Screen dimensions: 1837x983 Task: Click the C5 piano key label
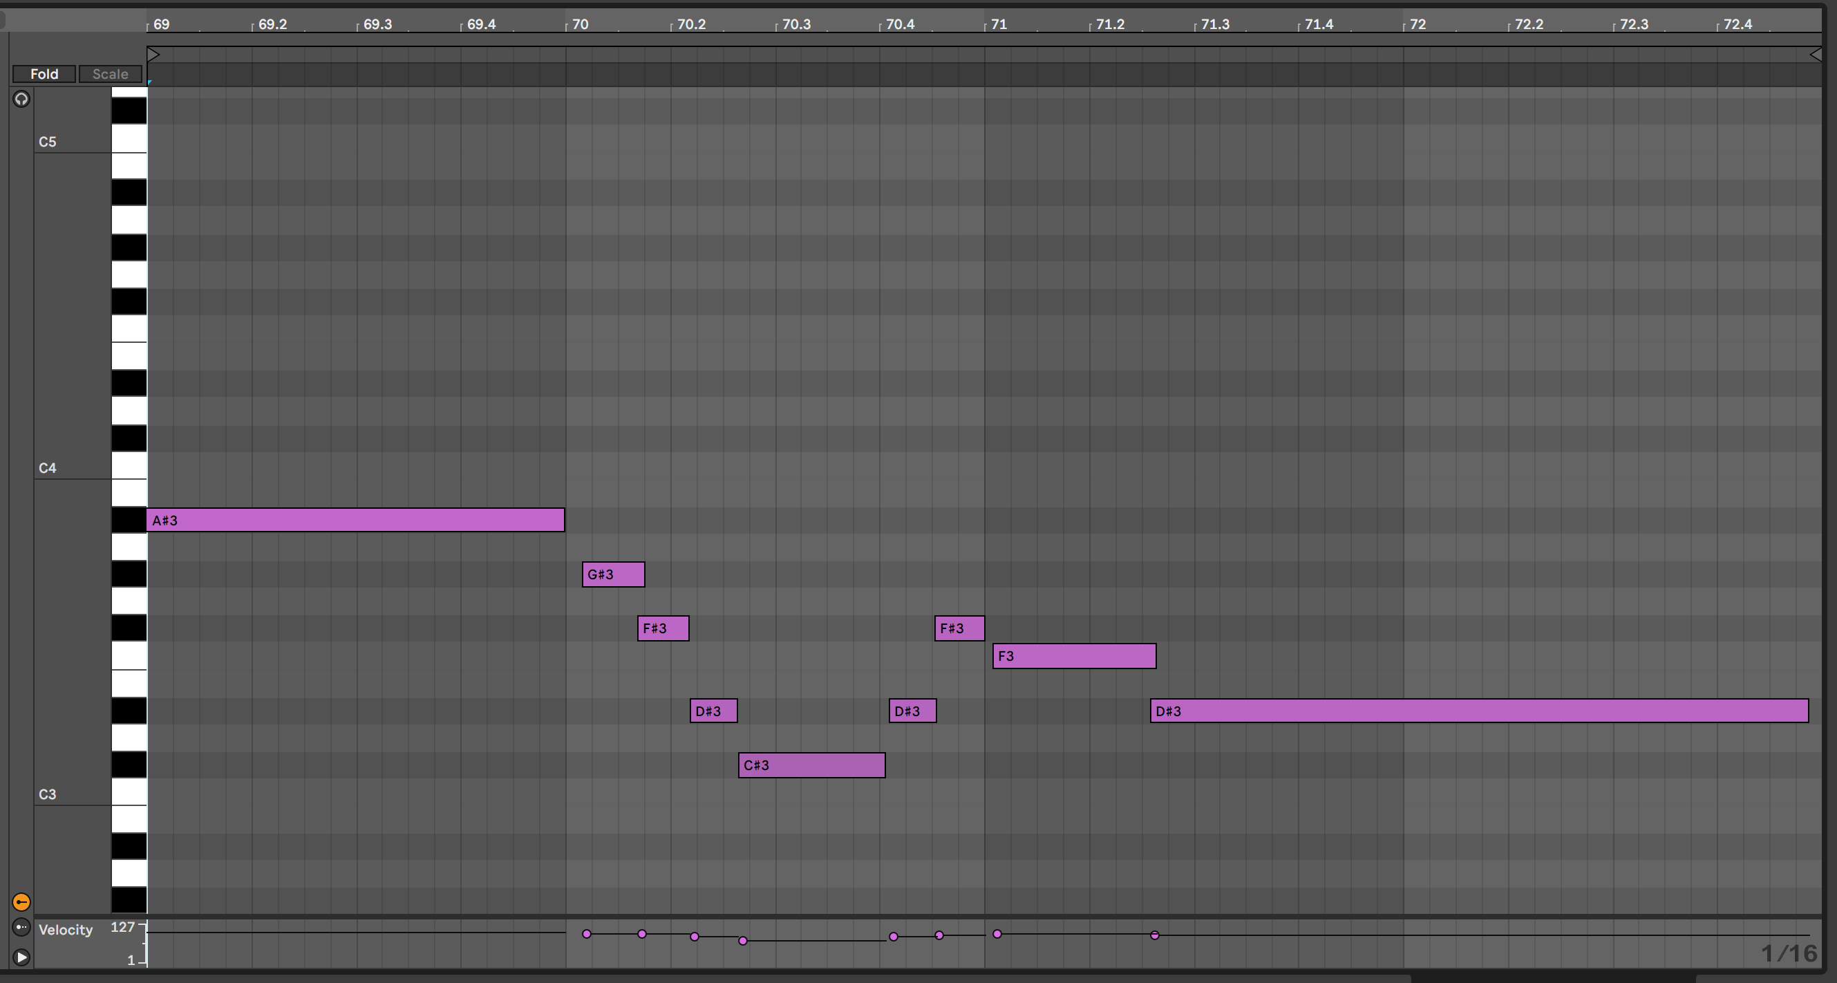(x=47, y=142)
